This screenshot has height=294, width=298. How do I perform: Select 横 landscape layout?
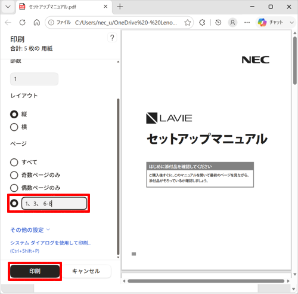coord(14,127)
